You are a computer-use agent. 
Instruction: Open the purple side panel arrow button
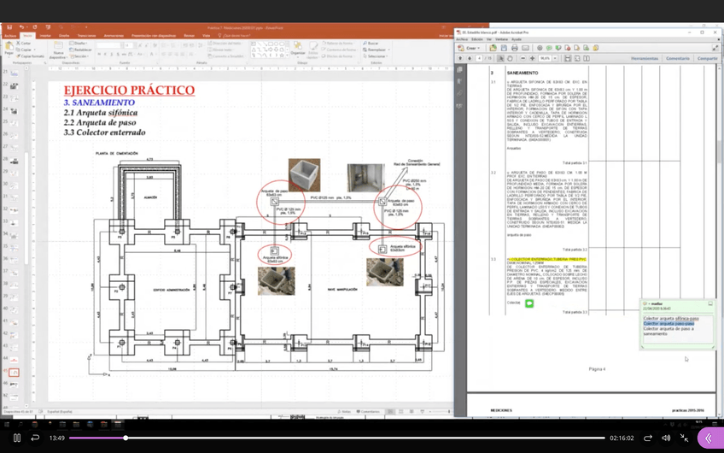[x=708, y=438]
